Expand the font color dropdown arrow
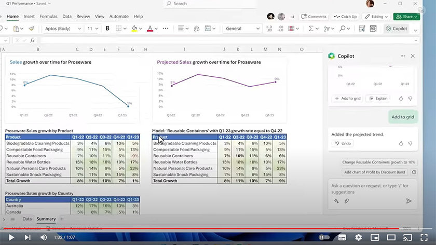 pyautogui.click(x=156, y=29)
